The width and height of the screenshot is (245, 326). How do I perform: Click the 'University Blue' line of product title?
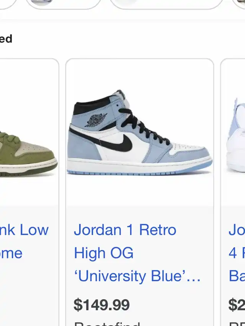point(137,276)
